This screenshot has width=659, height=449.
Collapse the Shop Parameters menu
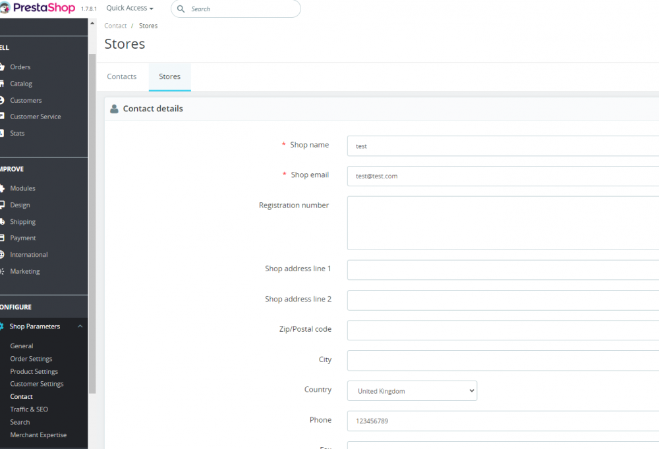[x=80, y=327]
